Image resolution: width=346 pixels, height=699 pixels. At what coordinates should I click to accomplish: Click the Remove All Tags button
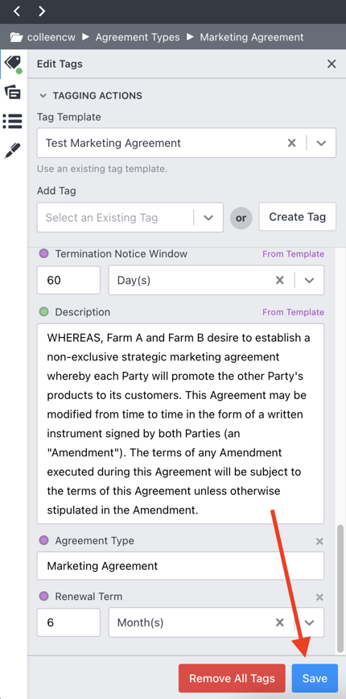[232, 679]
